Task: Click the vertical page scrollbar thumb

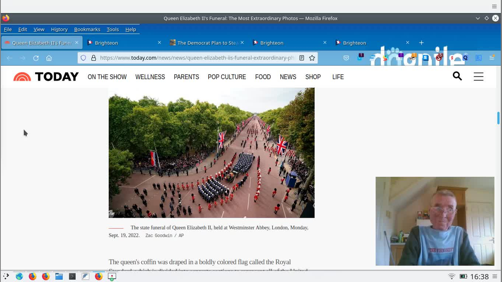Action: coord(498,118)
